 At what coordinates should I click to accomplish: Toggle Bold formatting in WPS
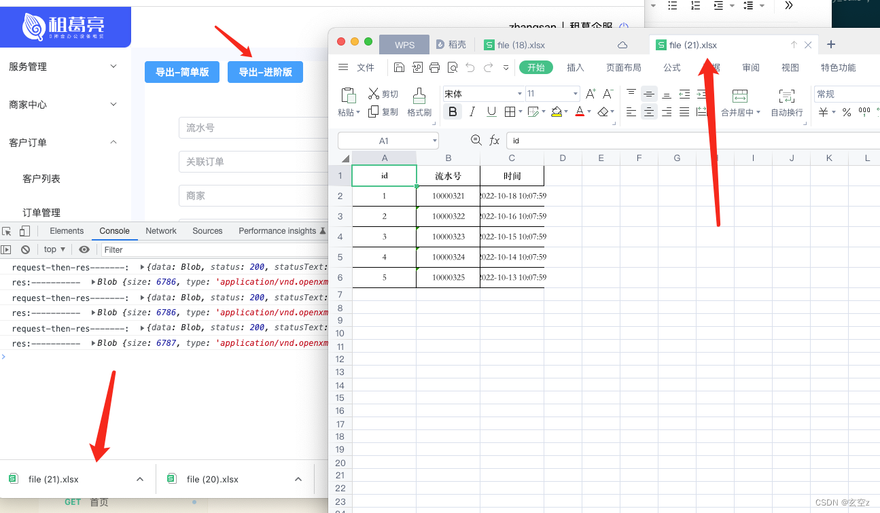click(453, 111)
